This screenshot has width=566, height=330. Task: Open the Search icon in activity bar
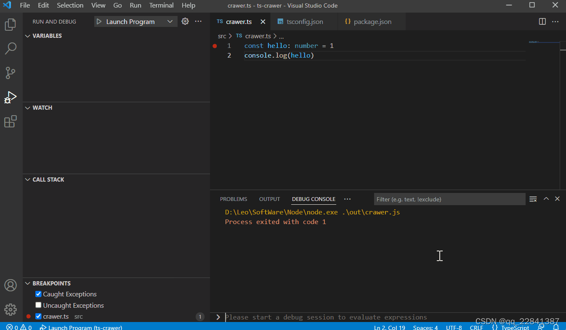pos(10,48)
